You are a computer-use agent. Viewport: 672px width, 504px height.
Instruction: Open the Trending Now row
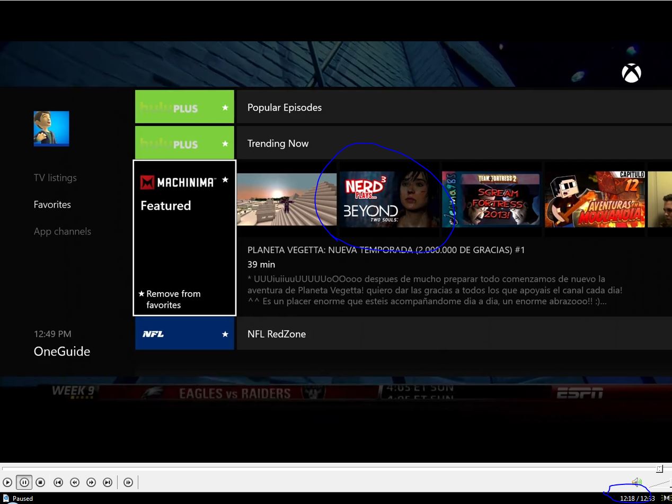click(454, 143)
